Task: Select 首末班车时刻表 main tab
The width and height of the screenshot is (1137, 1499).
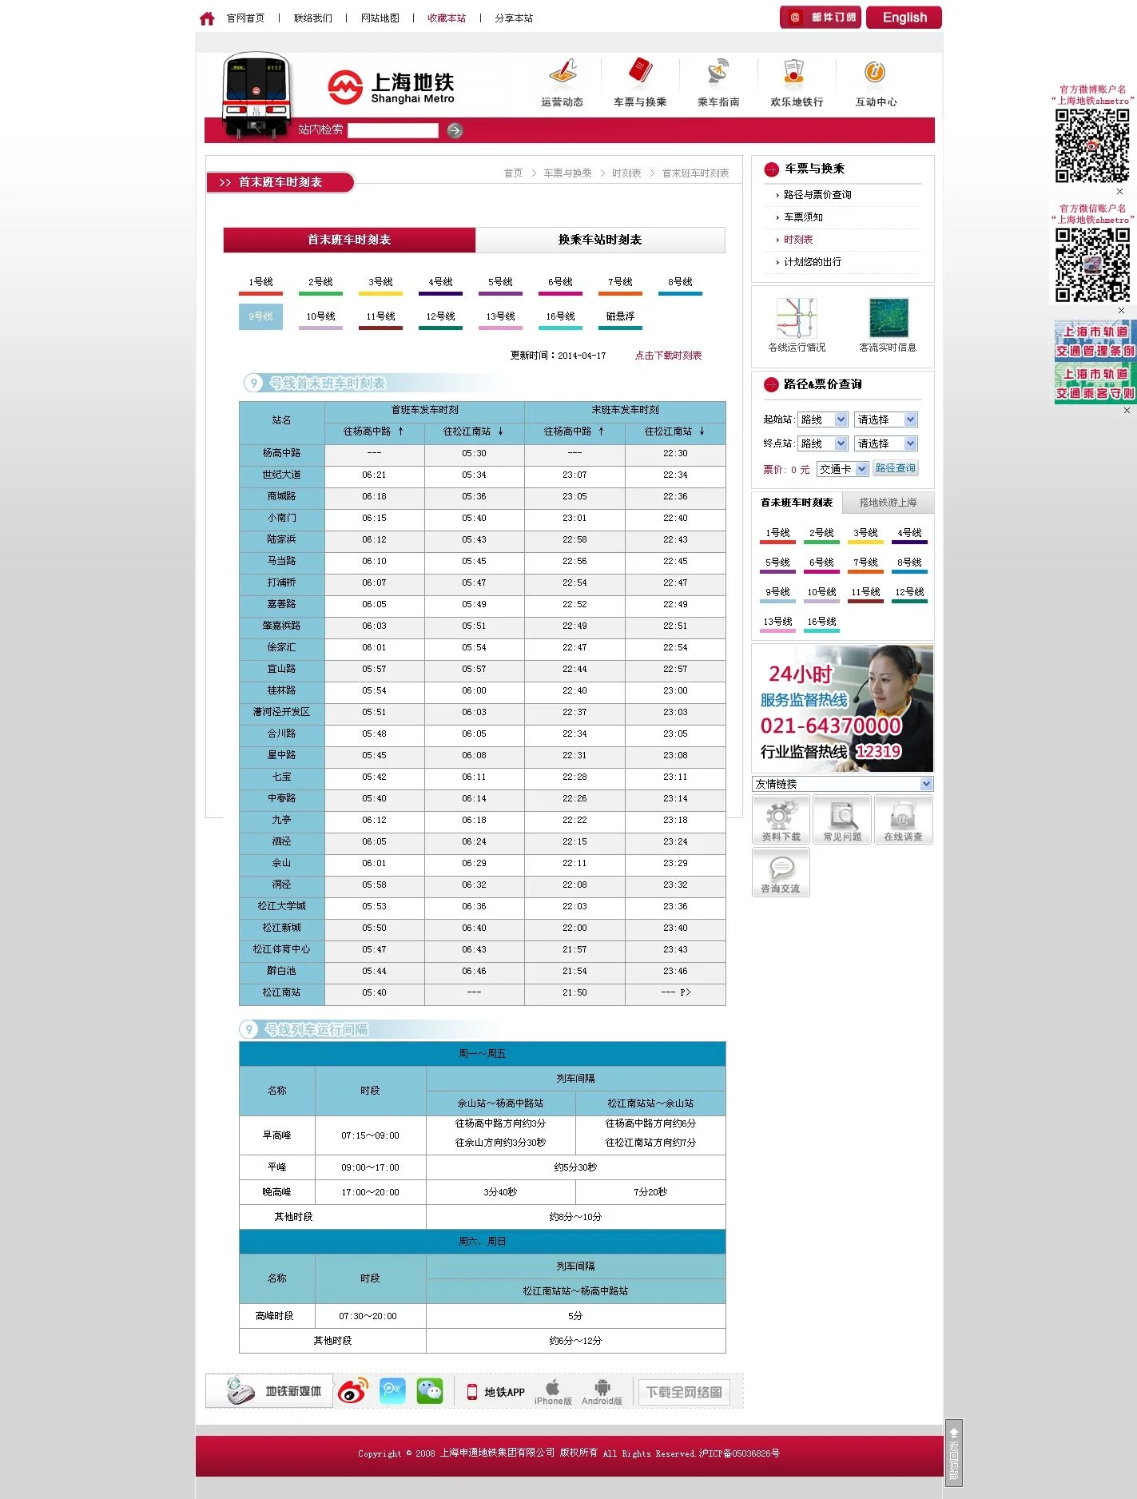Action: (x=349, y=240)
